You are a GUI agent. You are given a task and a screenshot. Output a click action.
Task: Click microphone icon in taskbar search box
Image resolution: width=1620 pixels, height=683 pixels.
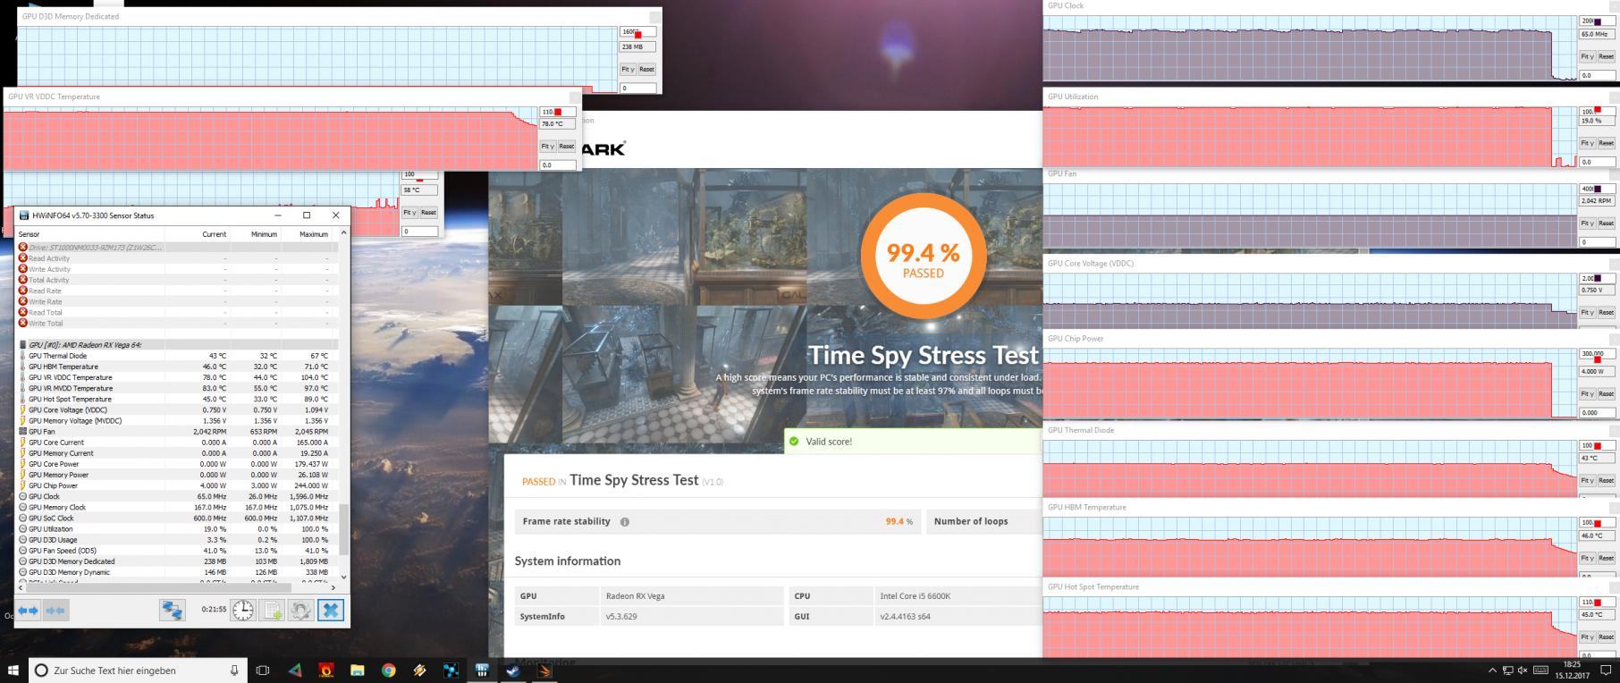tap(234, 670)
